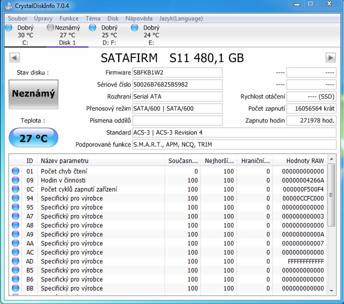Click the Zapnuto hodin value field
The image size is (344, 304).
tap(311, 120)
